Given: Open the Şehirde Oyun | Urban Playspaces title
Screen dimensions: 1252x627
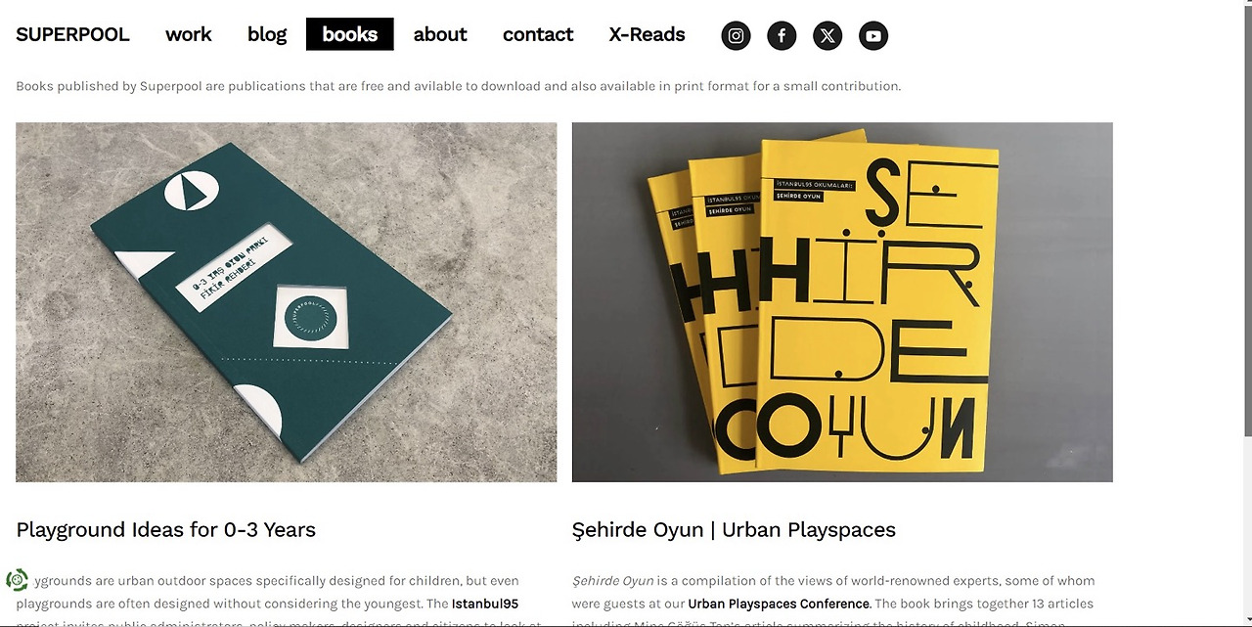Looking at the screenshot, I should click(734, 530).
